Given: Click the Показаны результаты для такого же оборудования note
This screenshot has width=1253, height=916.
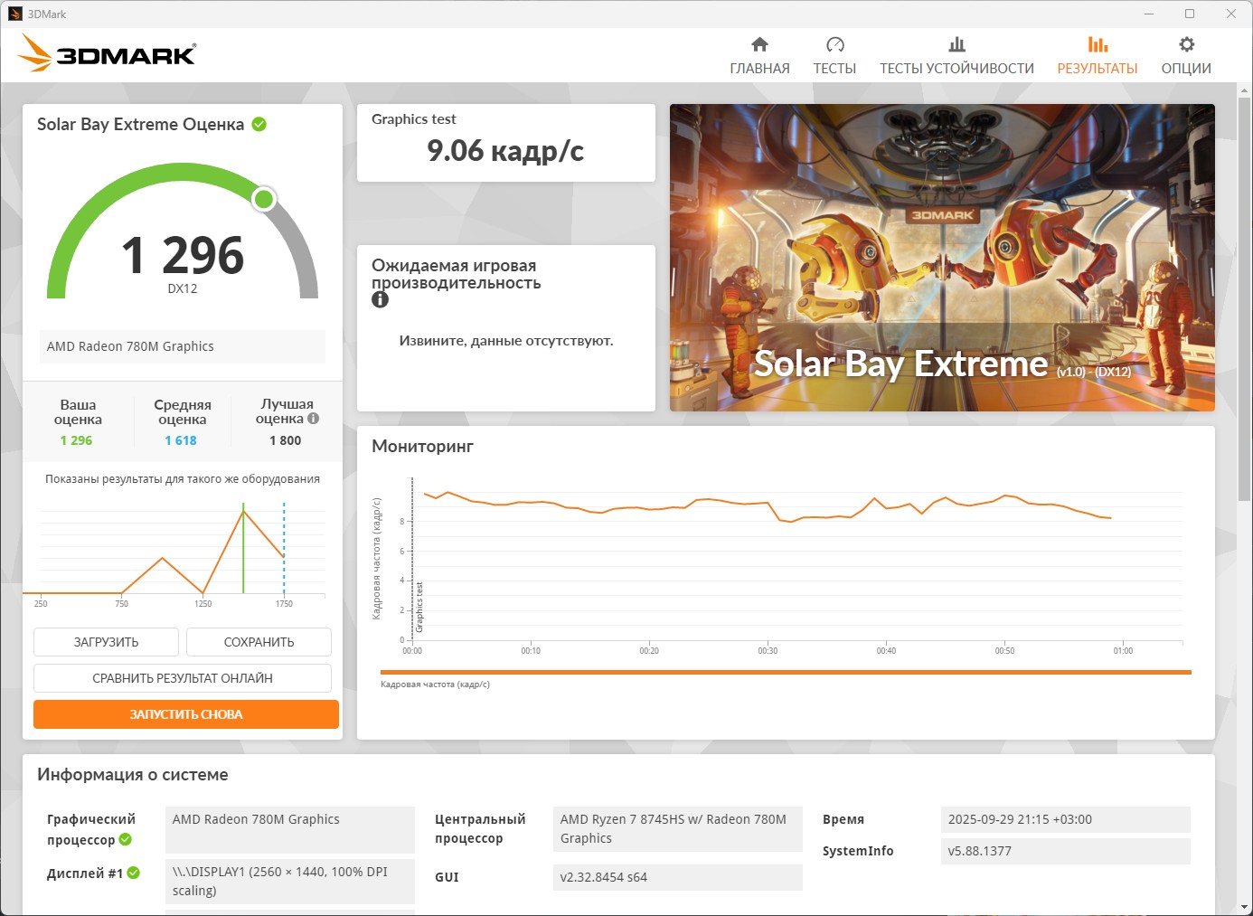Looking at the screenshot, I should (183, 479).
